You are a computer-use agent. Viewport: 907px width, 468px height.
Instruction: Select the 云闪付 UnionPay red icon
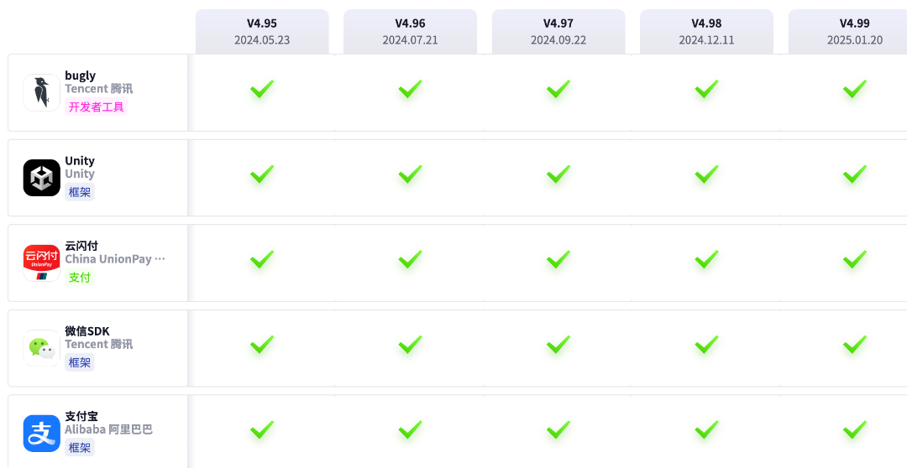tap(42, 263)
